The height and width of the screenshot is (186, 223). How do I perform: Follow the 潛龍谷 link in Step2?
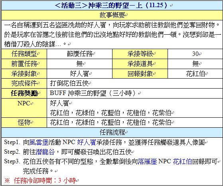(45, 152)
